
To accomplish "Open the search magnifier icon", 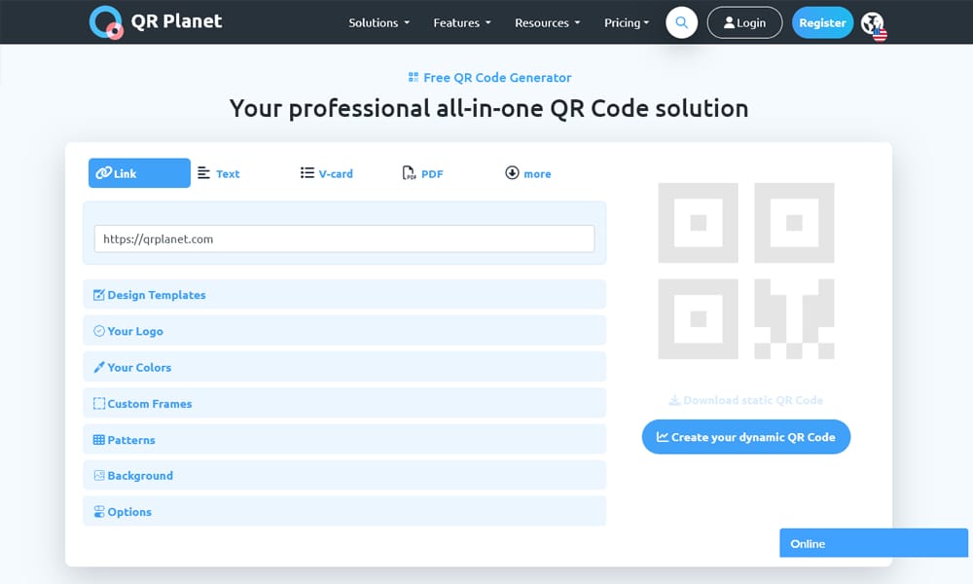I will coord(681,21).
